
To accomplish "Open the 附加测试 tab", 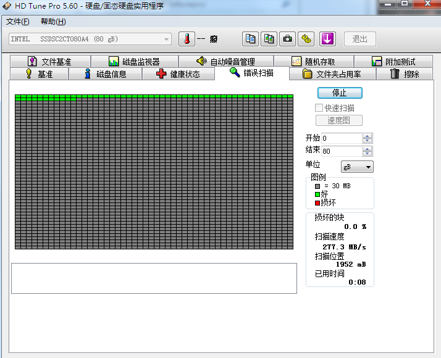I will 393,61.
